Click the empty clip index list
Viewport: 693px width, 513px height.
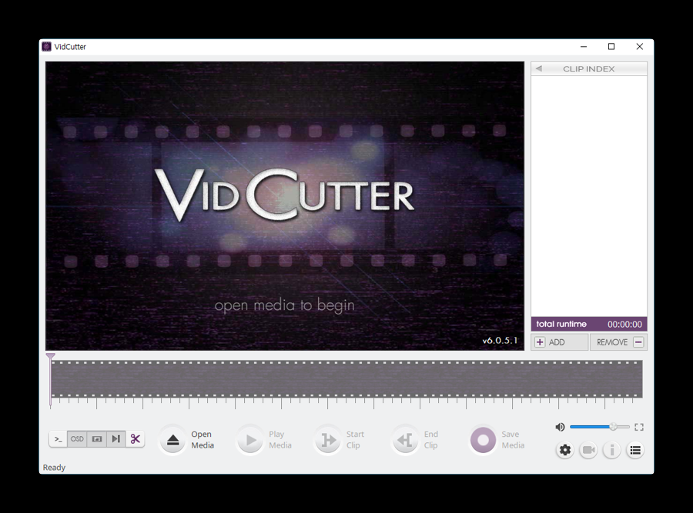pos(589,196)
